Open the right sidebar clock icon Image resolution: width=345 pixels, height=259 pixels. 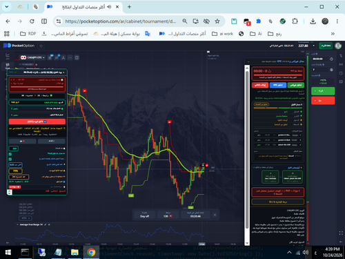(x=341, y=73)
